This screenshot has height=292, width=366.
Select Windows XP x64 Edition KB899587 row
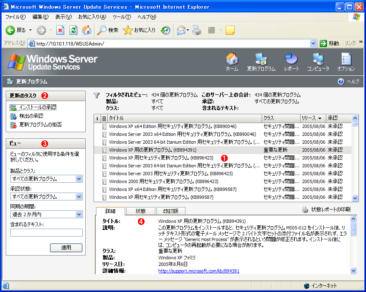coord(223,189)
